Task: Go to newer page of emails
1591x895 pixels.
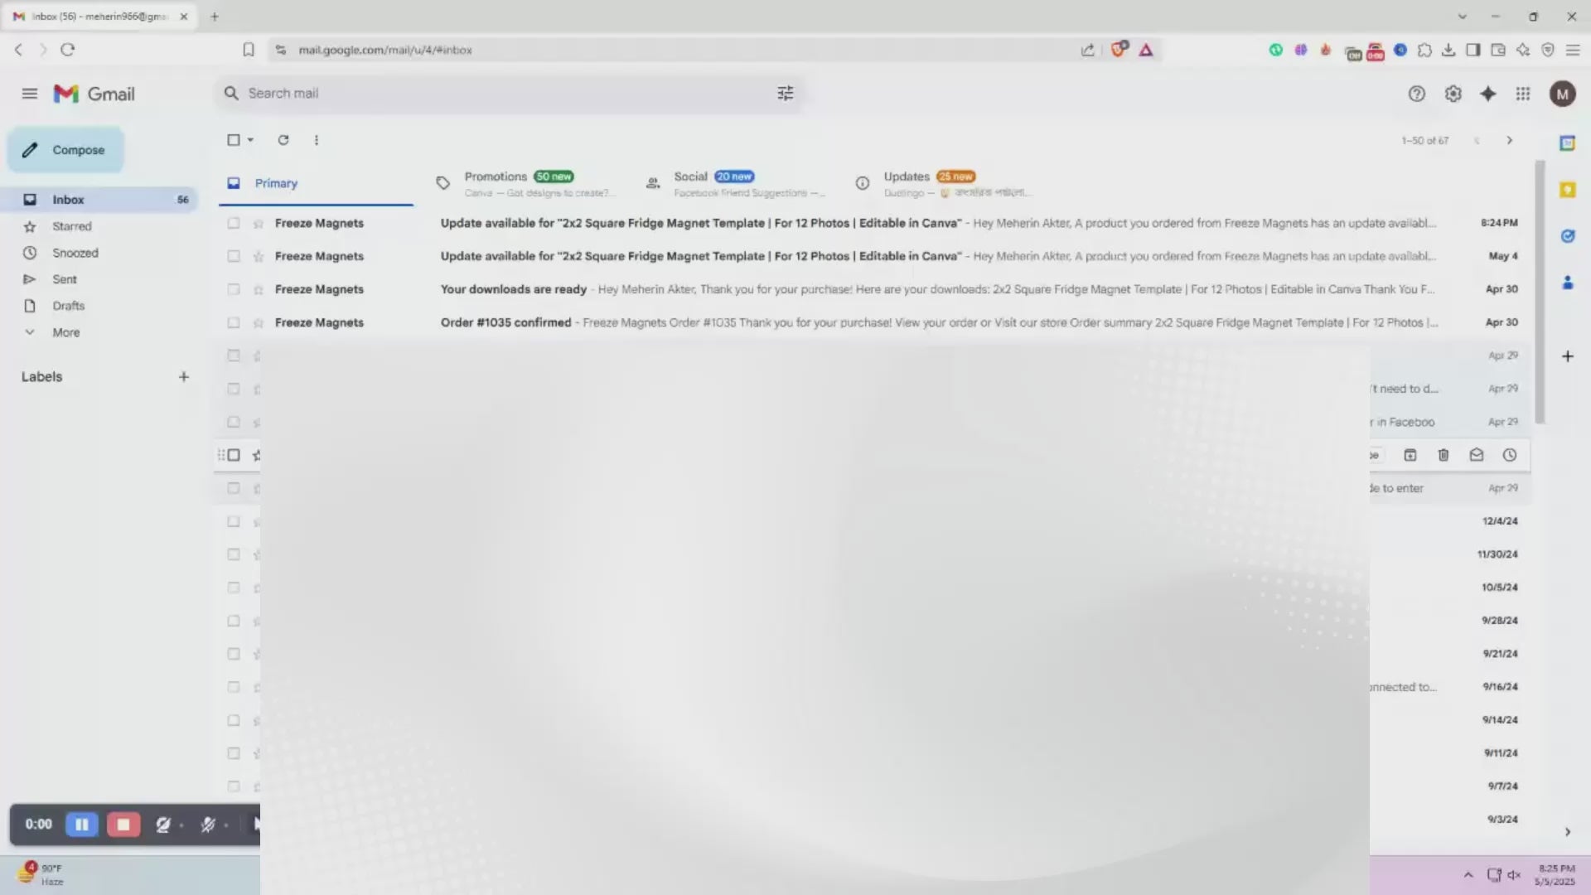Action: (x=1477, y=140)
